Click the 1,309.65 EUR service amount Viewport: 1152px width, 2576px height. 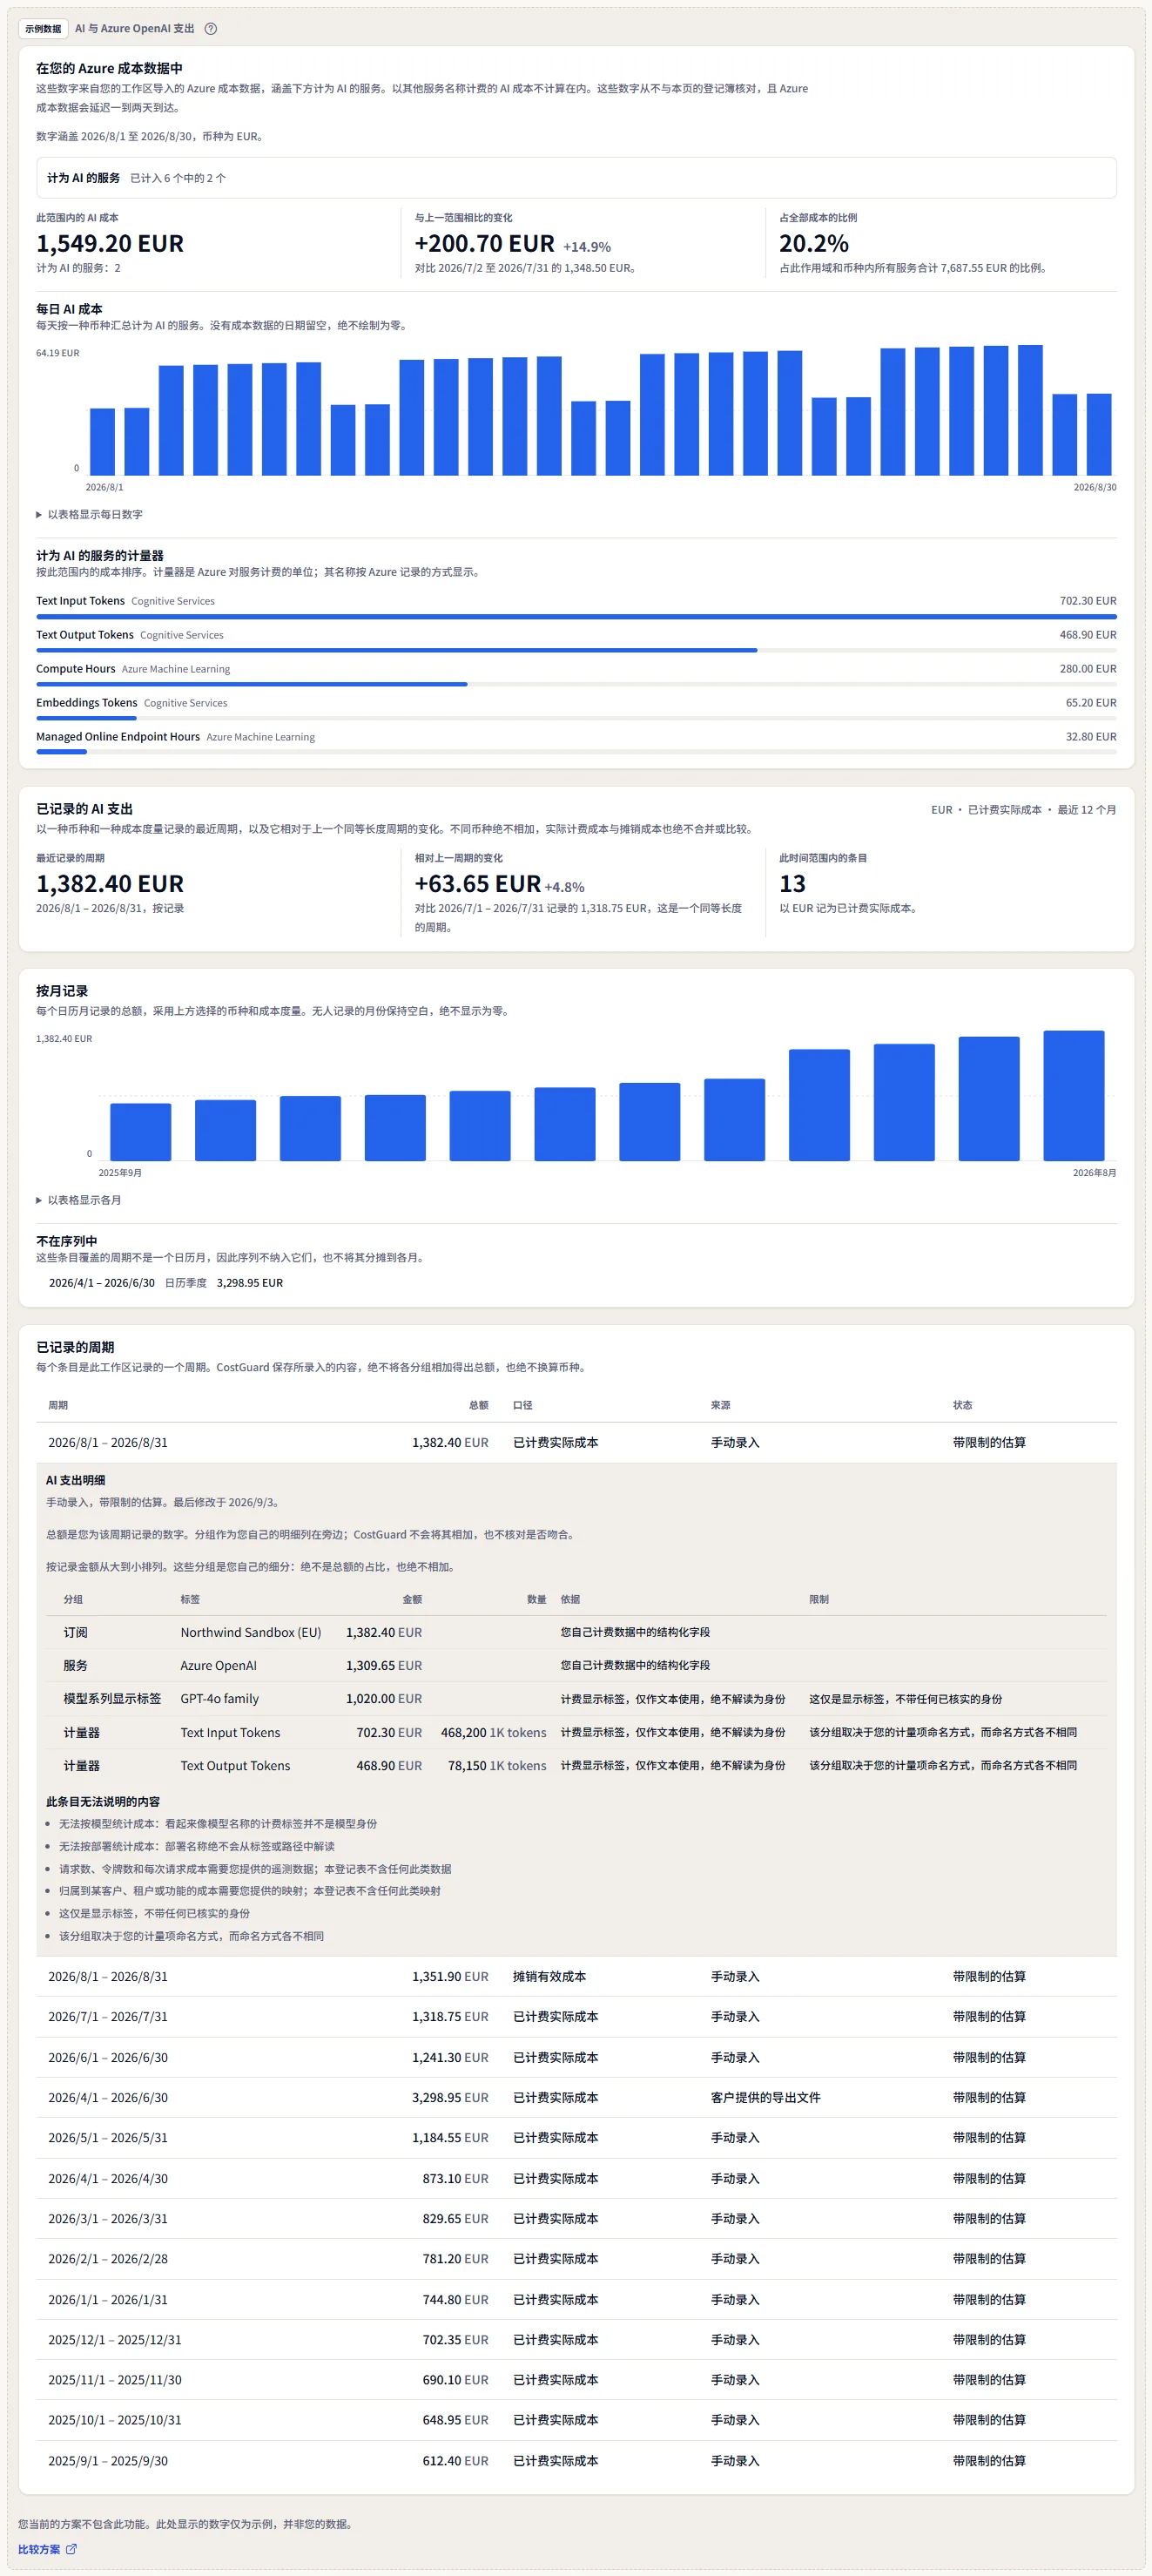coord(384,1665)
